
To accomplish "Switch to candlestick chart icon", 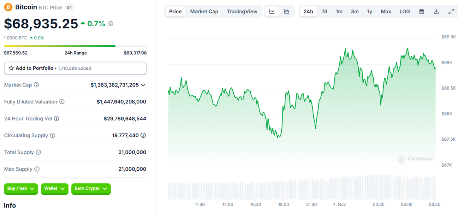I will [287, 11].
